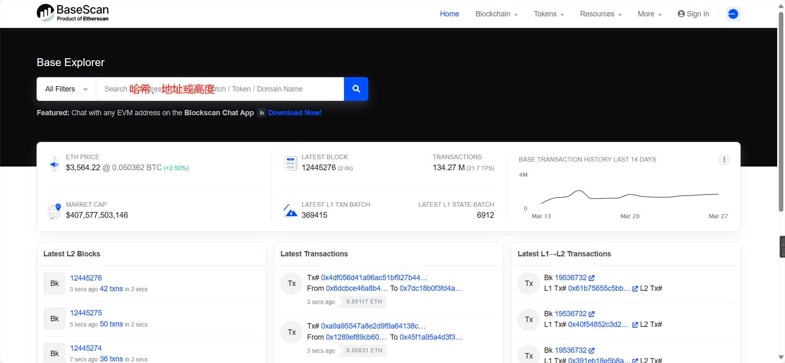Viewport: 785px width, 363px height.
Task: Click the scrollbar down arrow
Action: (x=781, y=358)
